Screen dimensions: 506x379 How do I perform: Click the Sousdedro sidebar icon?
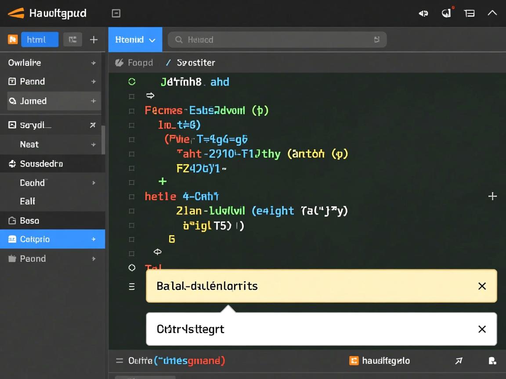pos(12,164)
